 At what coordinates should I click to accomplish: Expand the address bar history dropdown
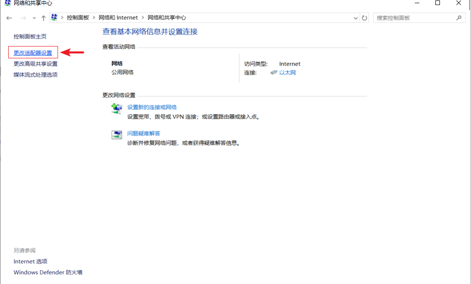(x=356, y=18)
